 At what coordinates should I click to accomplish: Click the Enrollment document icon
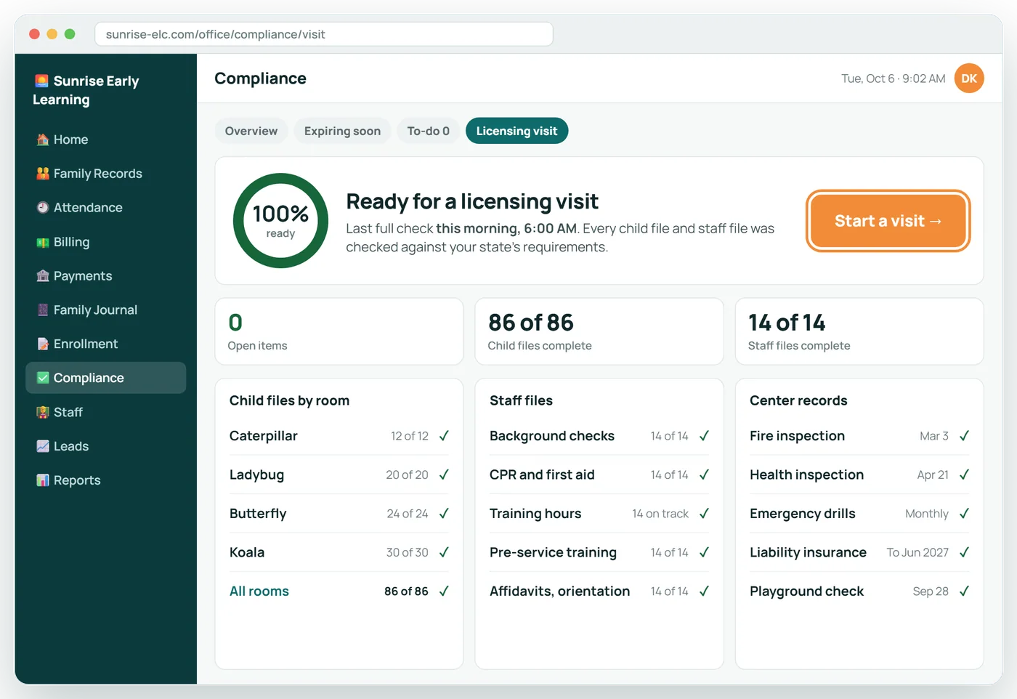click(43, 344)
